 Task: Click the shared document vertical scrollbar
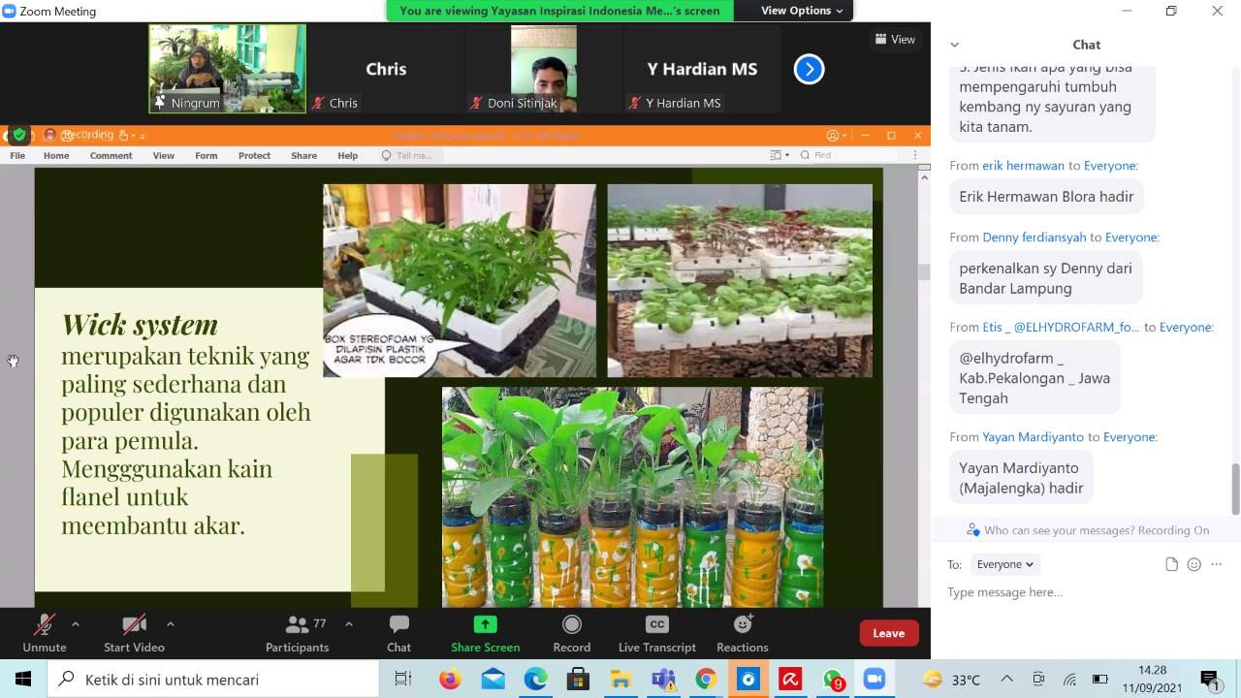click(924, 272)
